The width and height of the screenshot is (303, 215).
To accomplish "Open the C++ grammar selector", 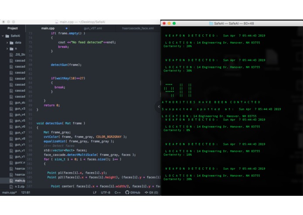I will (117, 192).
